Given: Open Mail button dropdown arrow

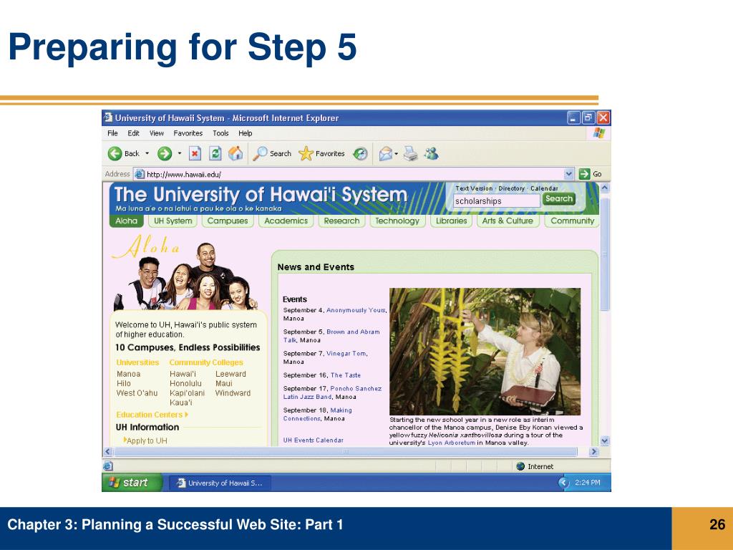Looking at the screenshot, I should (x=397, y=153).
